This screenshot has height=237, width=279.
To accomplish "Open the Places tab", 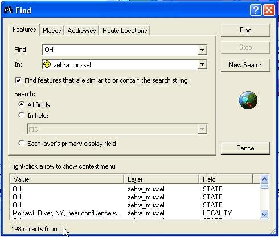I will [52, 31].
